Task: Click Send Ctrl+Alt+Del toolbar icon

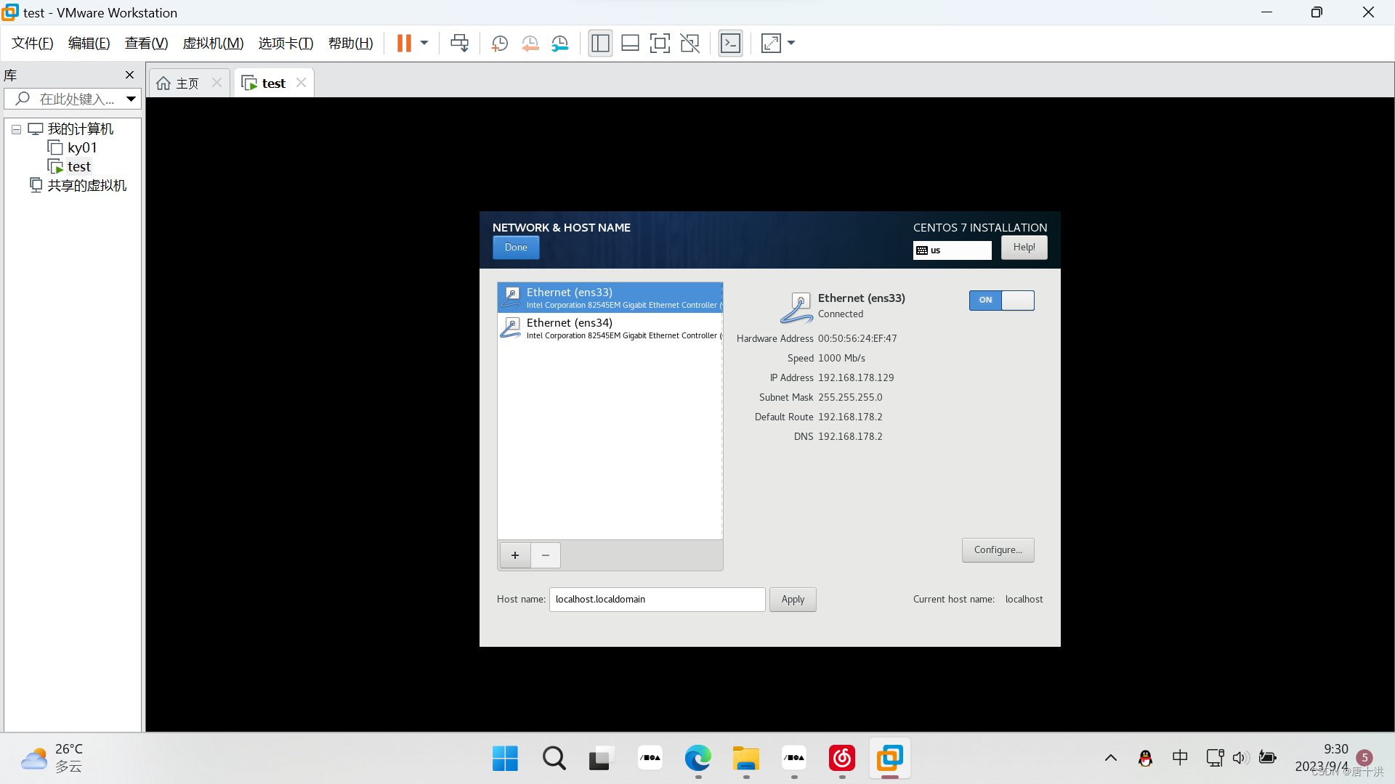Action: 459,44
